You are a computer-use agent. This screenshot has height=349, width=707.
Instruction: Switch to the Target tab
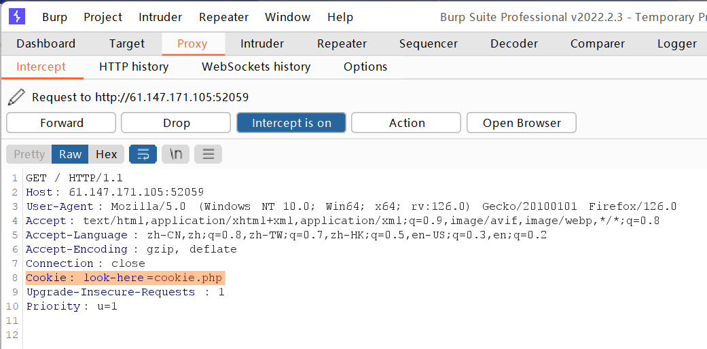click(x=127, y=43)
